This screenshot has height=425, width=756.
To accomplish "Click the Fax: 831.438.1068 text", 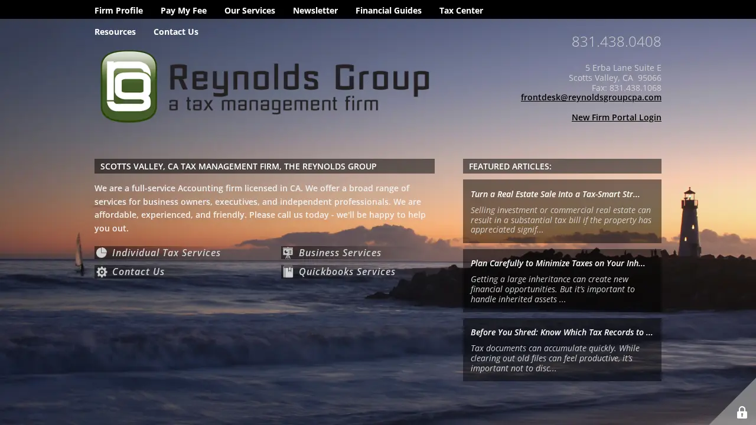I will point(627,88).
